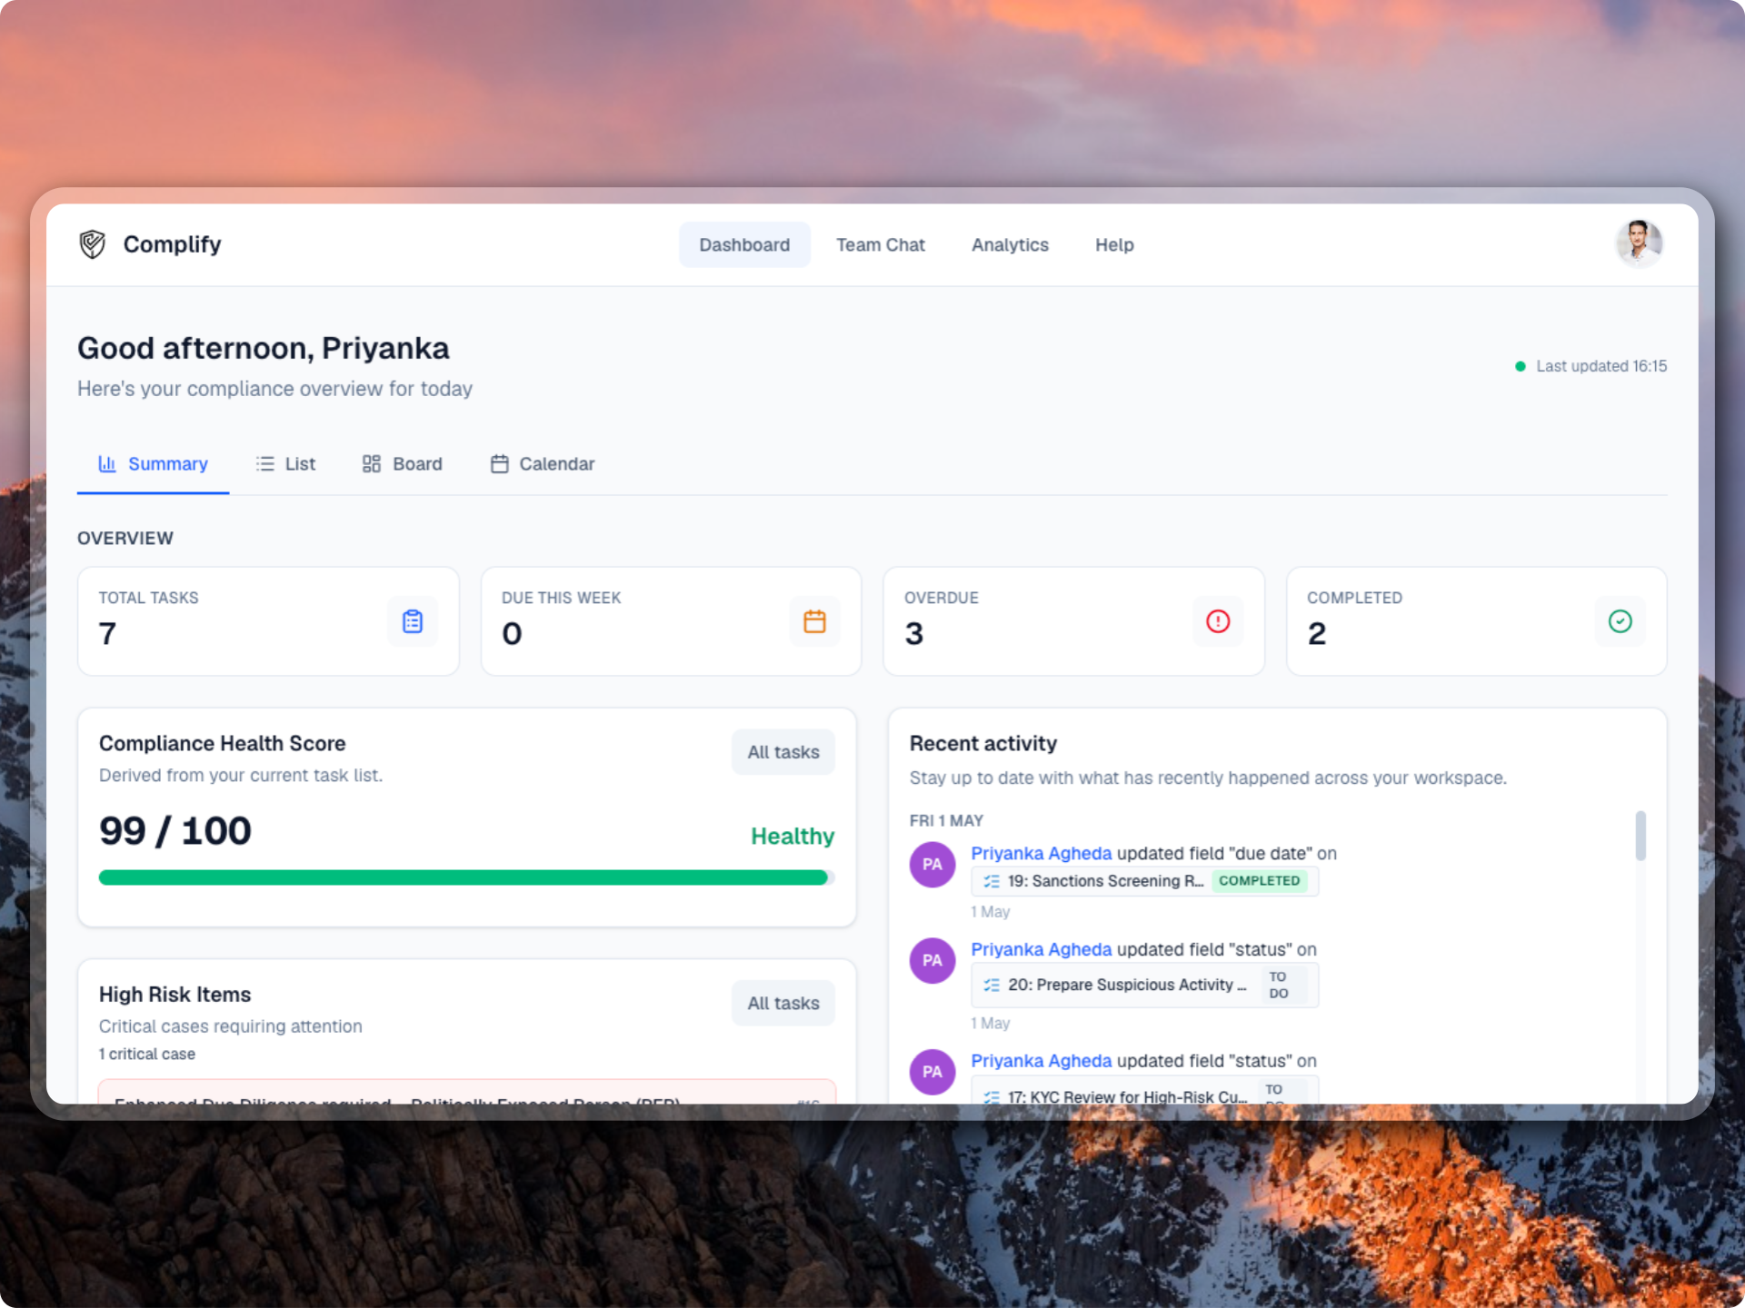
Task: Click PA avatar beside task 17 status update
Action: click(932, 1072)
